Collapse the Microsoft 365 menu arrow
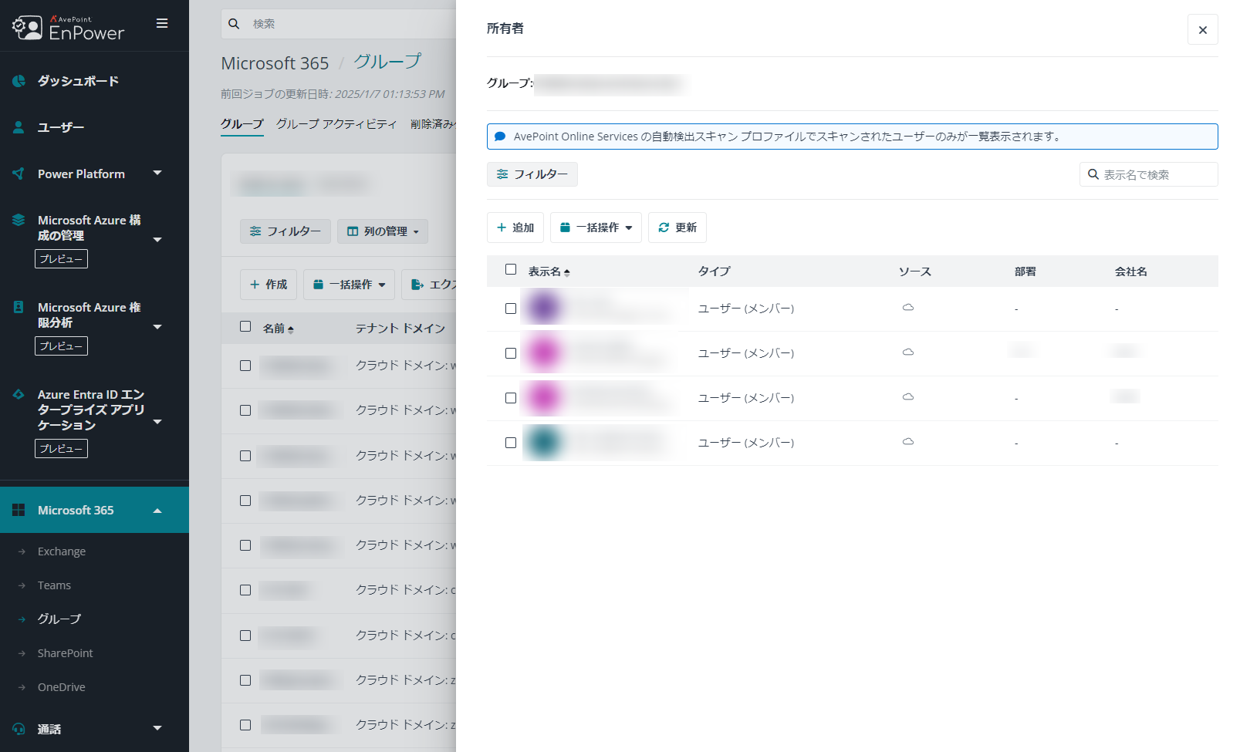Screen dimensions: 1240x752 tap(157, 511)
